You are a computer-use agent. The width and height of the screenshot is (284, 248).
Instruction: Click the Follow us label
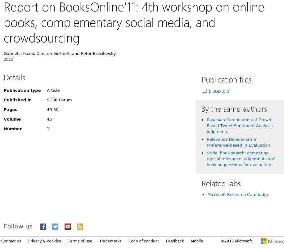pos(18,226)
